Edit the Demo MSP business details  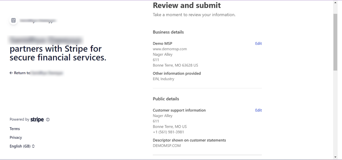[x=258, y=44]
